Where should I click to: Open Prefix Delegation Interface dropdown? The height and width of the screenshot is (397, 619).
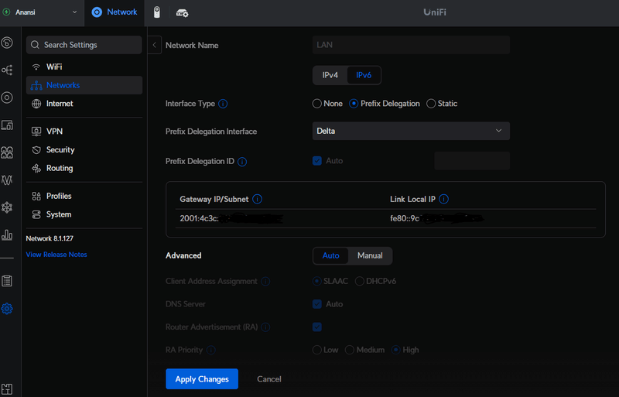coord(411,131)
